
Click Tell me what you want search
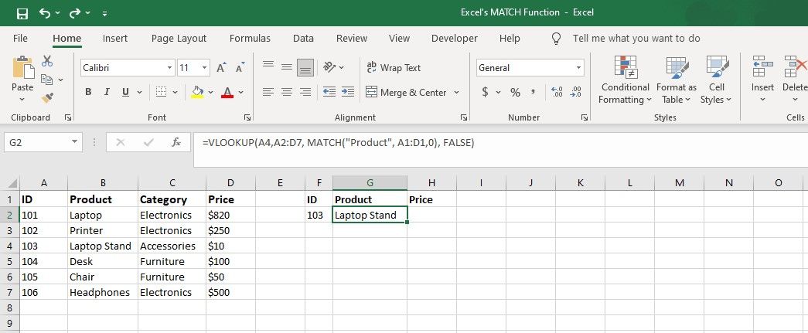point(636,38)
